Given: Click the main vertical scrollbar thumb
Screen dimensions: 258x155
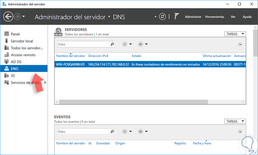Looking at the screenshot, I should [255, 43].
